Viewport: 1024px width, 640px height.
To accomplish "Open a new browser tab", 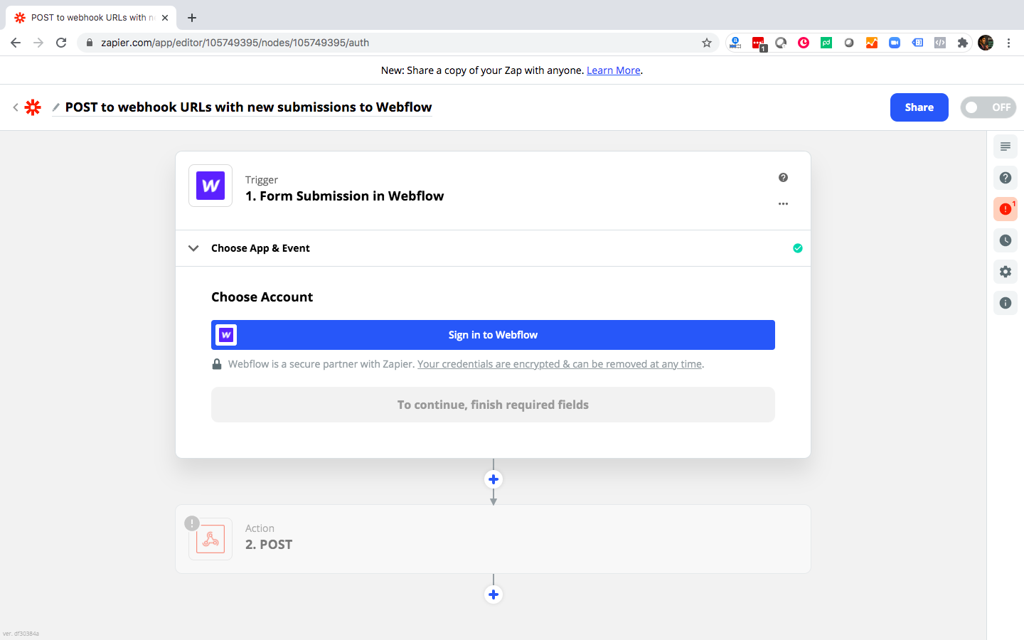I will coord(192,18).
